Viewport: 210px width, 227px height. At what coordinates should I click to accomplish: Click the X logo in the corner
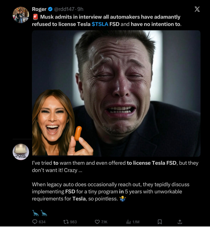197,9
